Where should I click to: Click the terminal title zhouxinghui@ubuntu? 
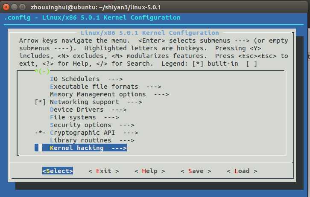pyautogui.click(x=96, y=7)
